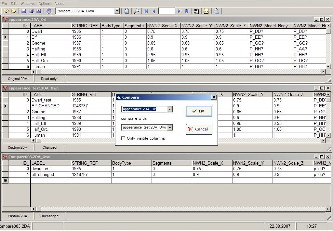Go to previous record arrow icon
Screen dimensions: 333x231
tap(154, 11)
